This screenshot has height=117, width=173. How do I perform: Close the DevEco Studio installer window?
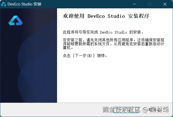tap(165, 4)
